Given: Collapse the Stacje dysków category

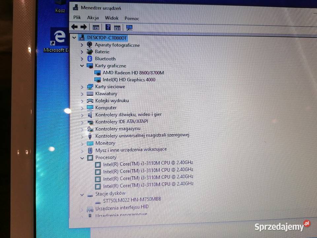Looking at the screenshot, I should (82, 195).
